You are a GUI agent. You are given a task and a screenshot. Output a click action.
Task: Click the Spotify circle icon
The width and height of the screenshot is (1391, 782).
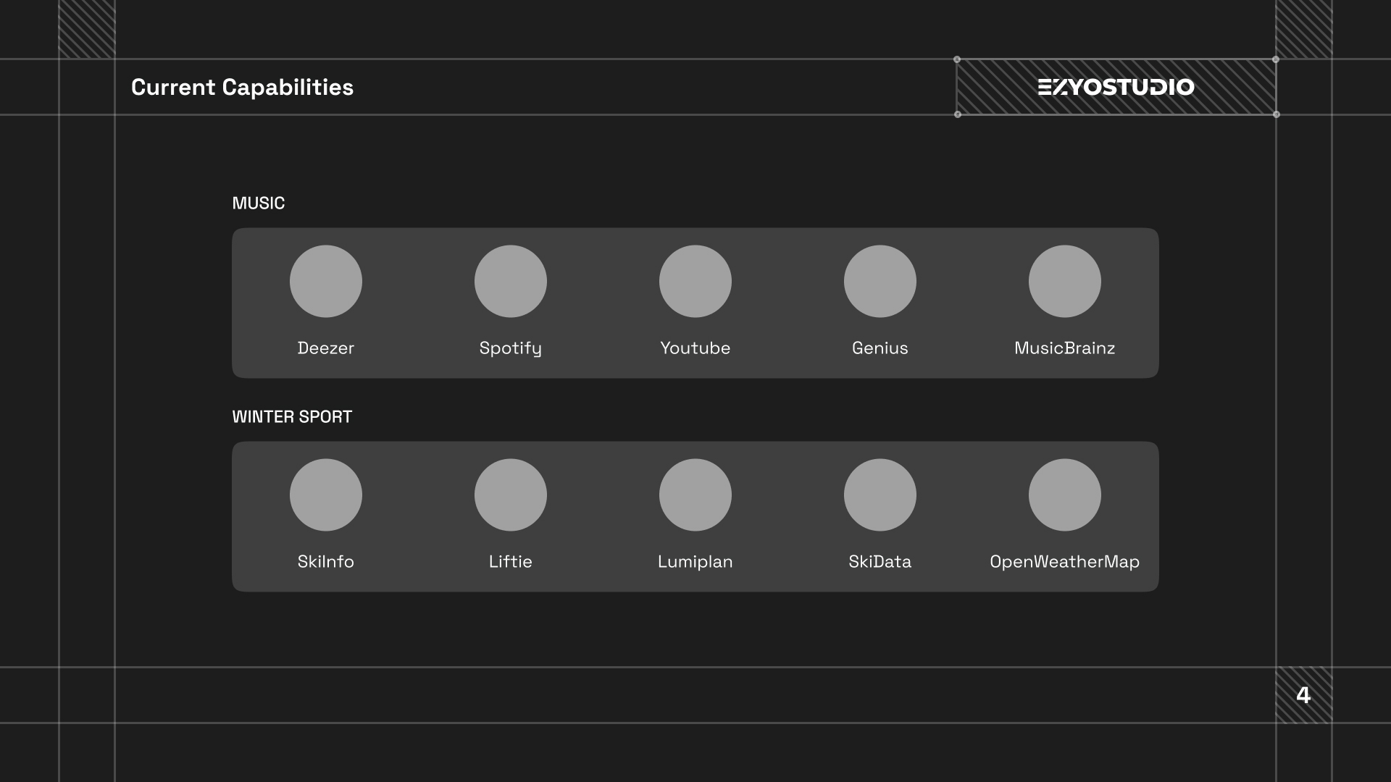(x=510, y=281)
